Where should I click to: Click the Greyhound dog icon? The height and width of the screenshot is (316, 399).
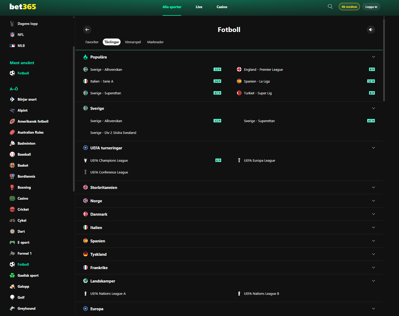tap(12, 308)
